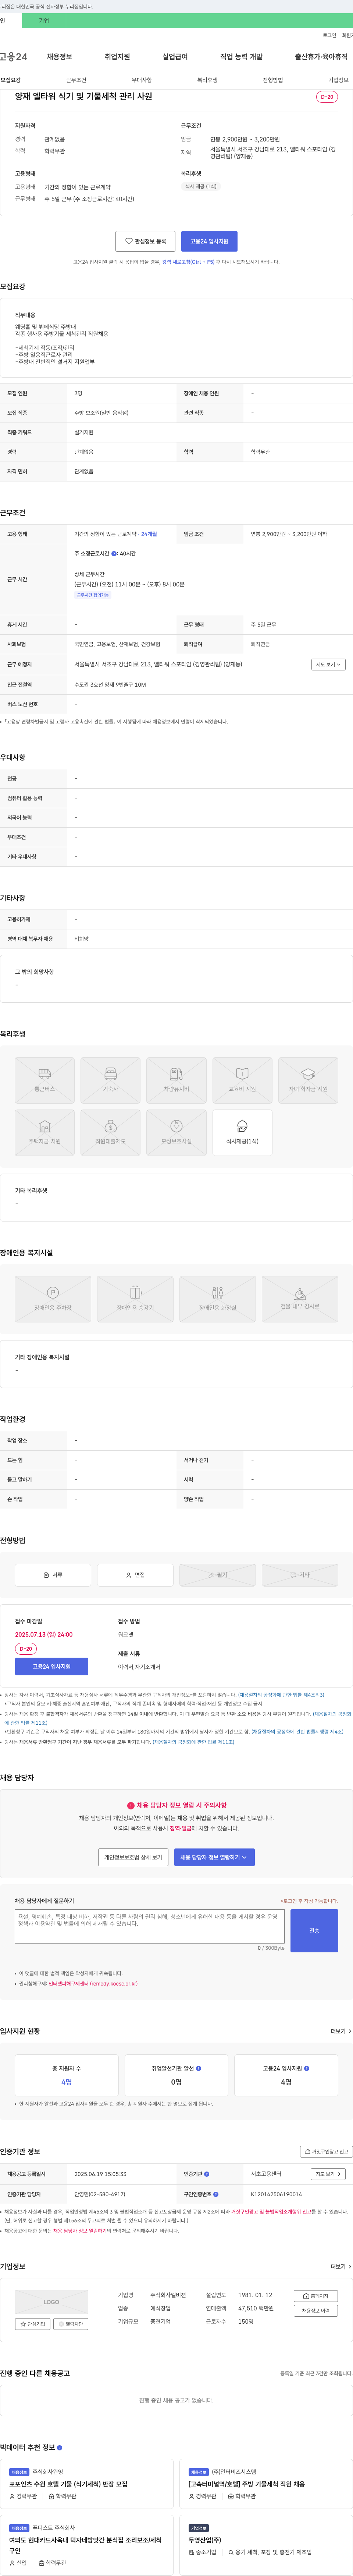Select the 통근버스 welfare icon
353x2576 pixels.
coord(45,1080)
